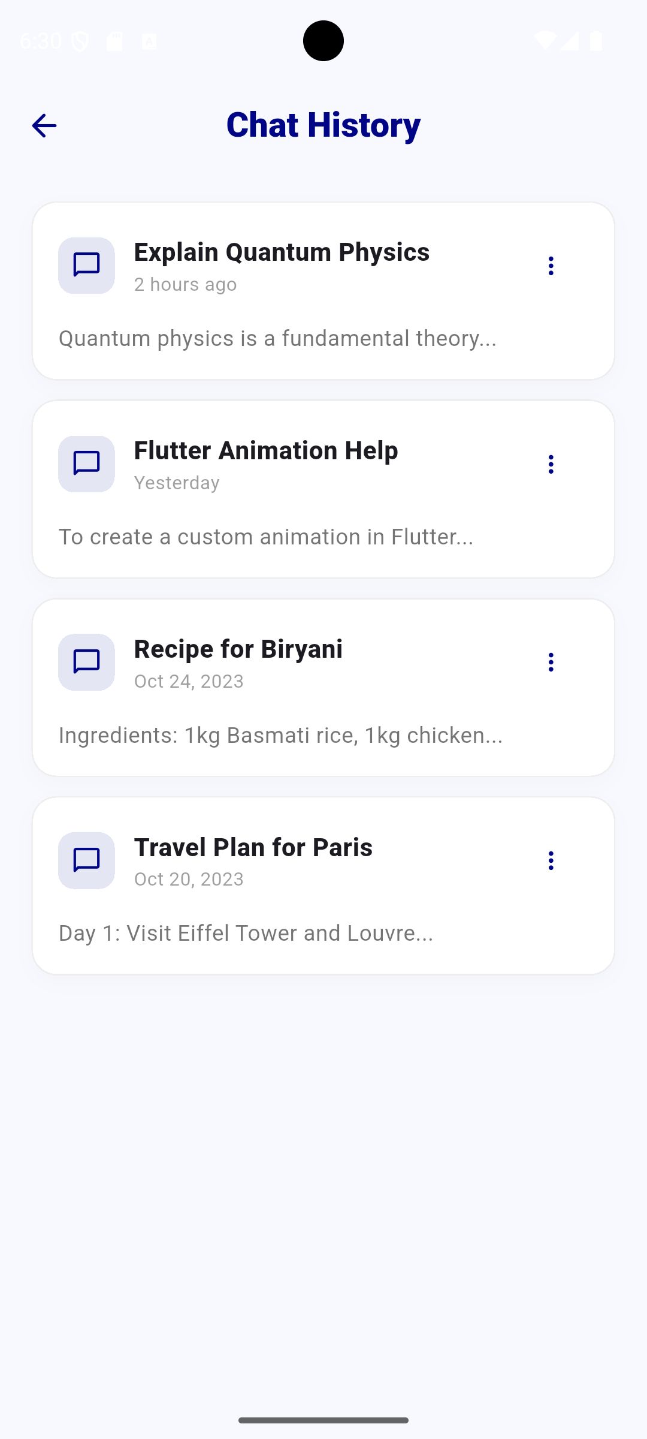Select the Travel Plan for Paris title

coord(253,848)
